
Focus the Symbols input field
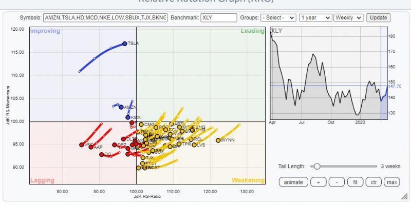[105, 18]
